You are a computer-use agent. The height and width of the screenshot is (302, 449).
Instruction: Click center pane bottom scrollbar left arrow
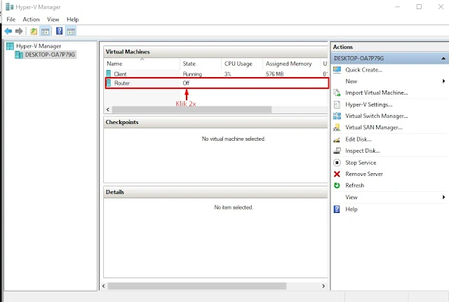pyautogui.click(x=104, y=286)
